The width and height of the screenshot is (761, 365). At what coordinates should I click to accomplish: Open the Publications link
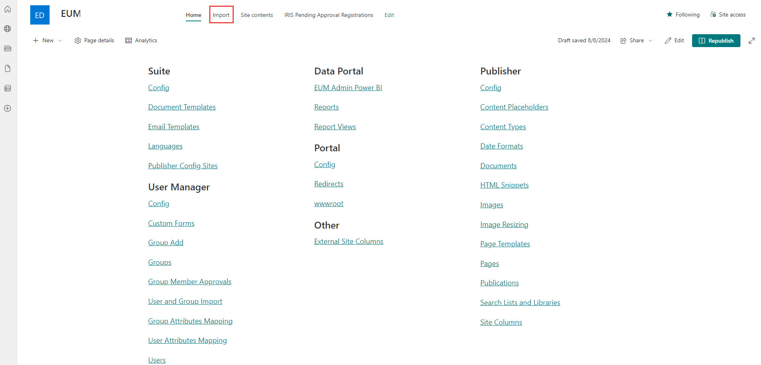[x=499, y=283]
